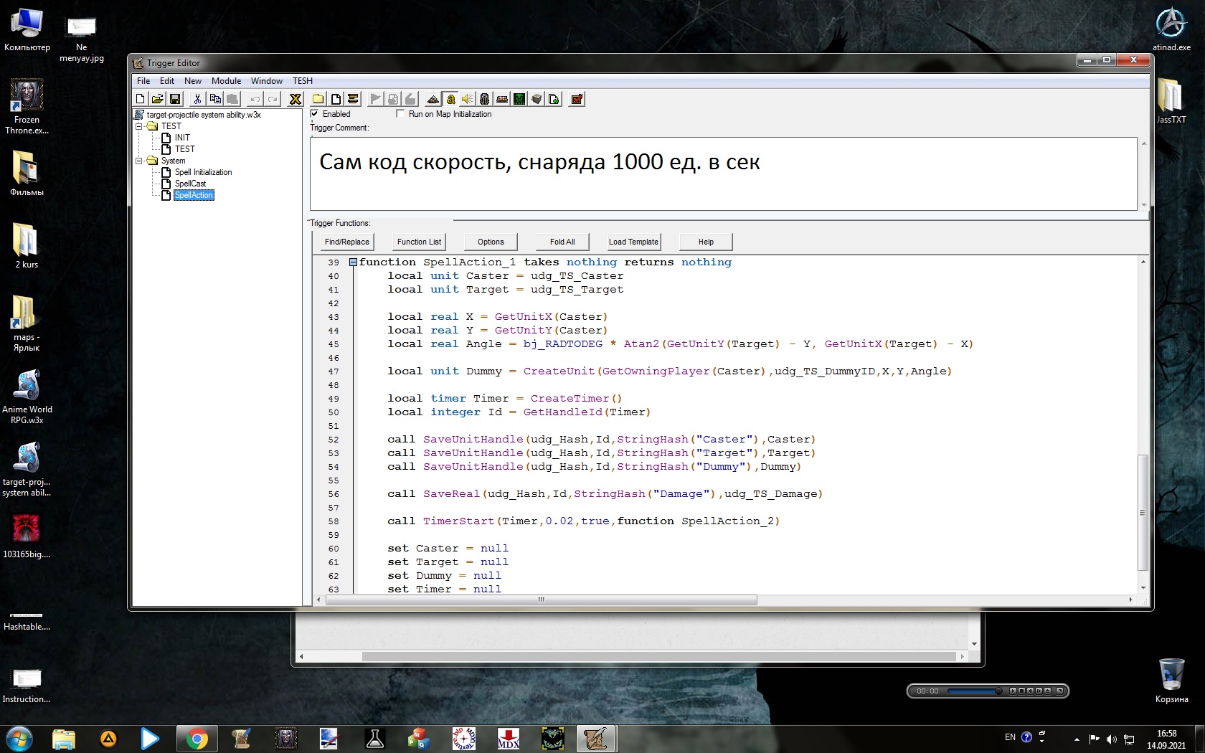
Task: Click the Cut scissors toolbar icon
Action: pyautogui.click(x=197, y=99)
